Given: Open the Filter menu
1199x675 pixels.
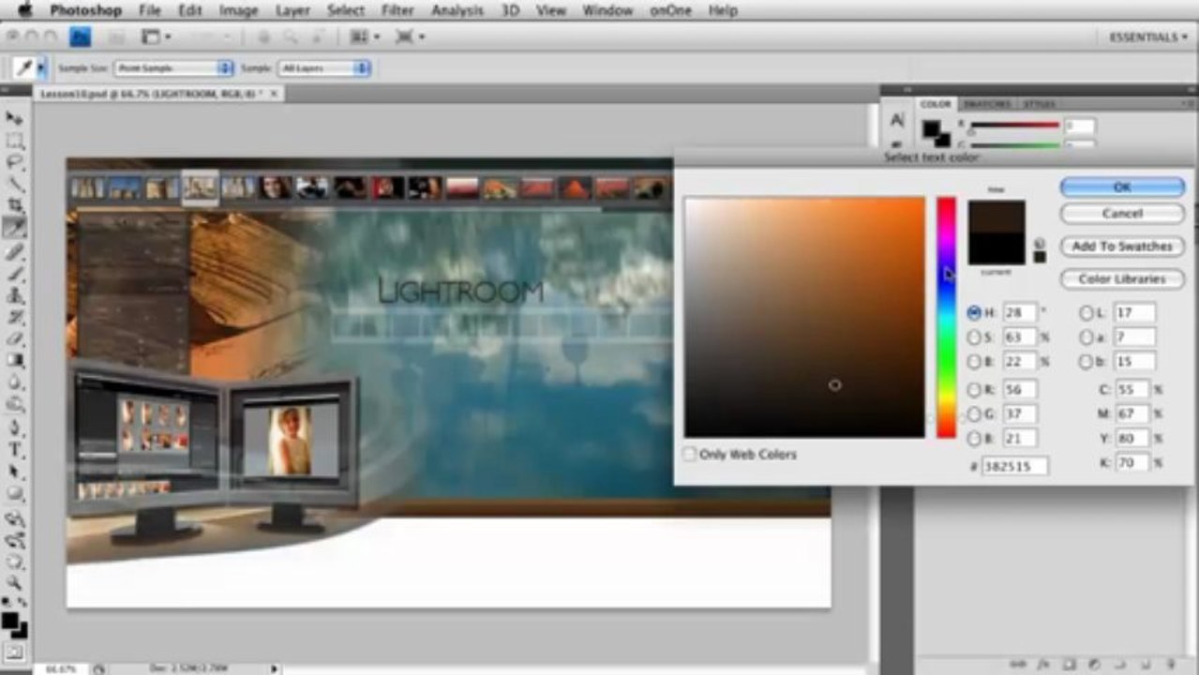Looking at the screenshot, I should pyautogui.click(x=397, y=10).
